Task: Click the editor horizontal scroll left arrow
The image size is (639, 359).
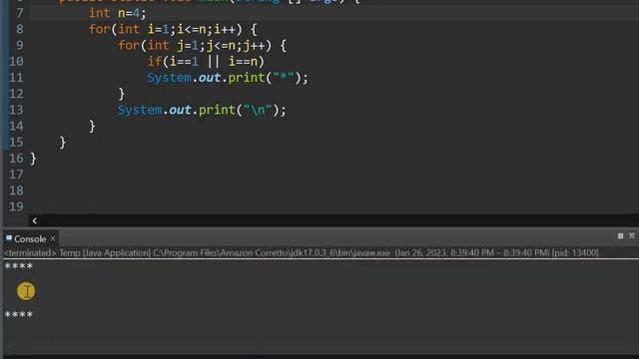Action: point(35,220)
